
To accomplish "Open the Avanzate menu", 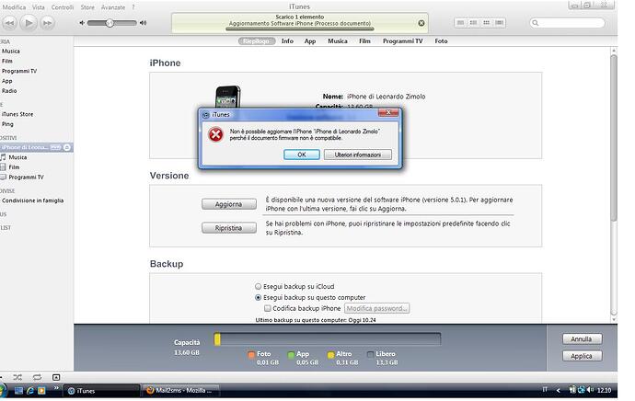I will tap(114, 7).
